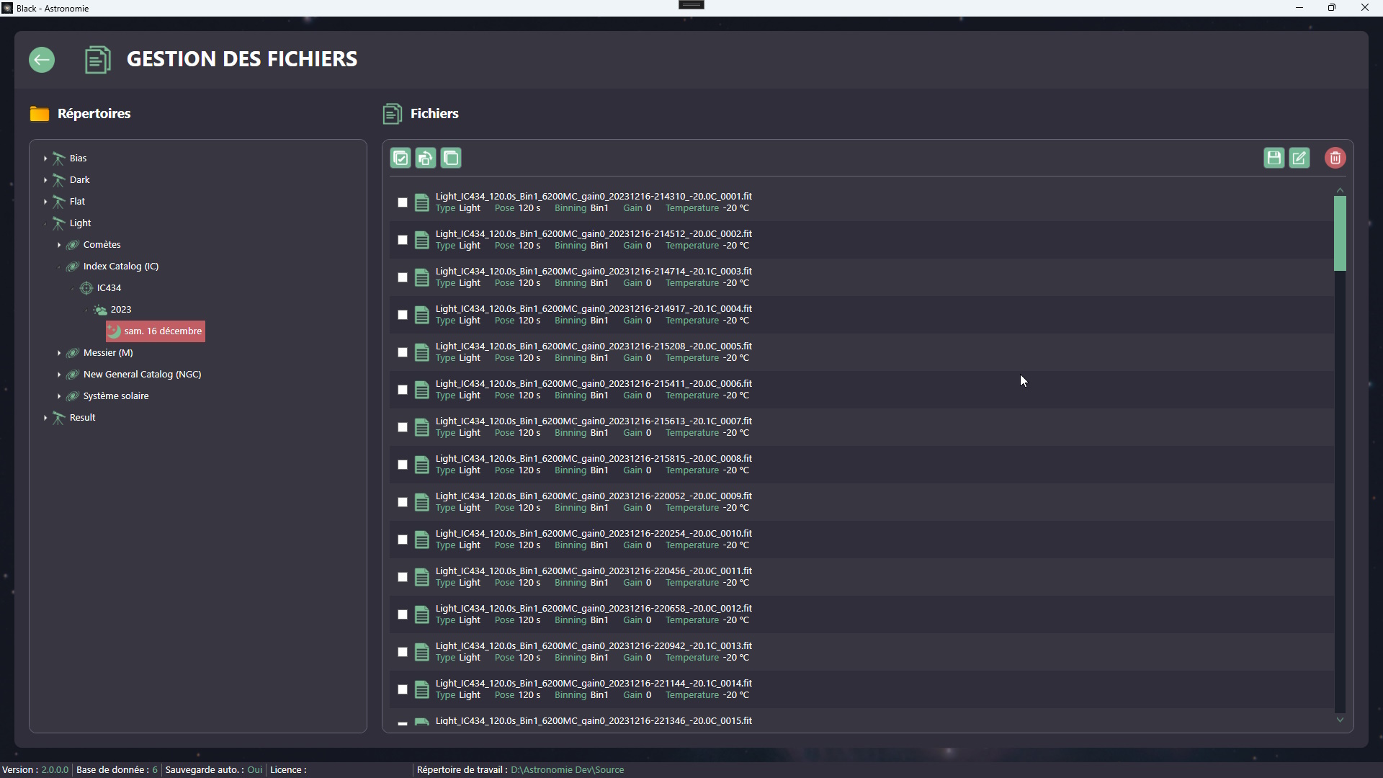
Task: Open the file ending in 0009.fit
Action: [x=594, y=496]
